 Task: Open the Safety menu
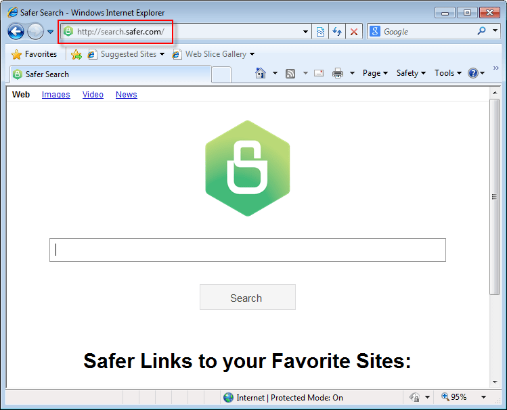click(411, 73)
